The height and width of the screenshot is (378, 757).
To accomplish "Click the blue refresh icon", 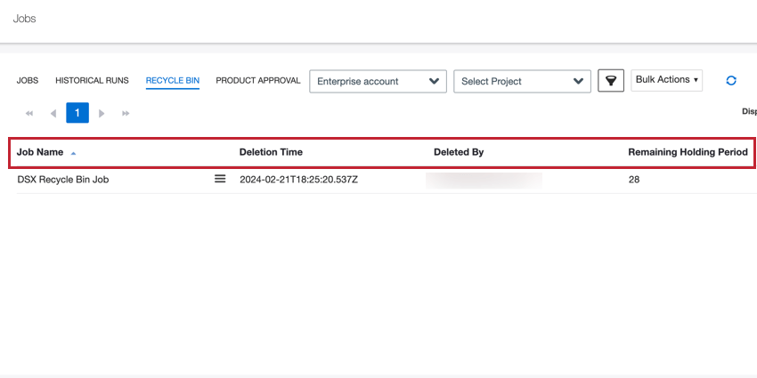I will coord(731,81).
